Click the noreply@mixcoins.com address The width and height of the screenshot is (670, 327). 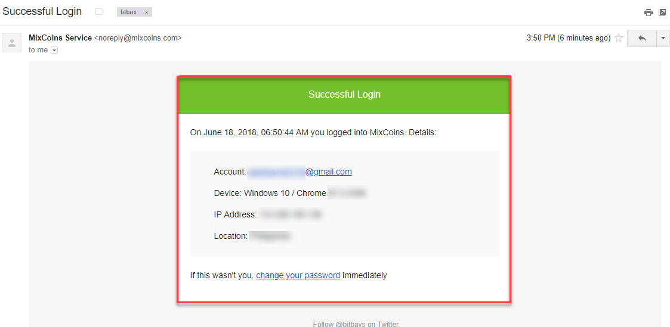click(x=138, y=38)
